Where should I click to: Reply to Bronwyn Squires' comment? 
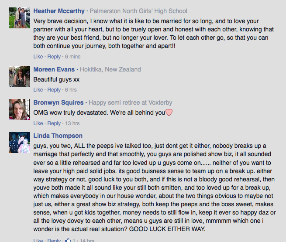tap(54, 123)
